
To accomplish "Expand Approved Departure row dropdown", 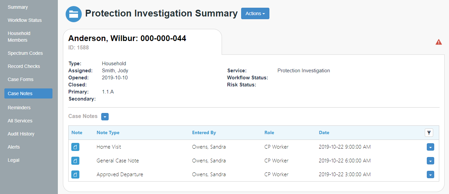I will (431, 174).
